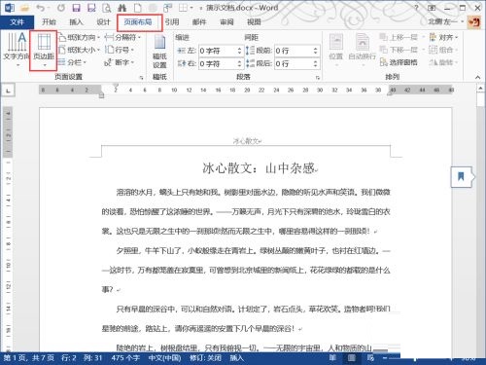Customize quick access toolbar dropdown arrow
486x365 pixels.
pos(201,8)
